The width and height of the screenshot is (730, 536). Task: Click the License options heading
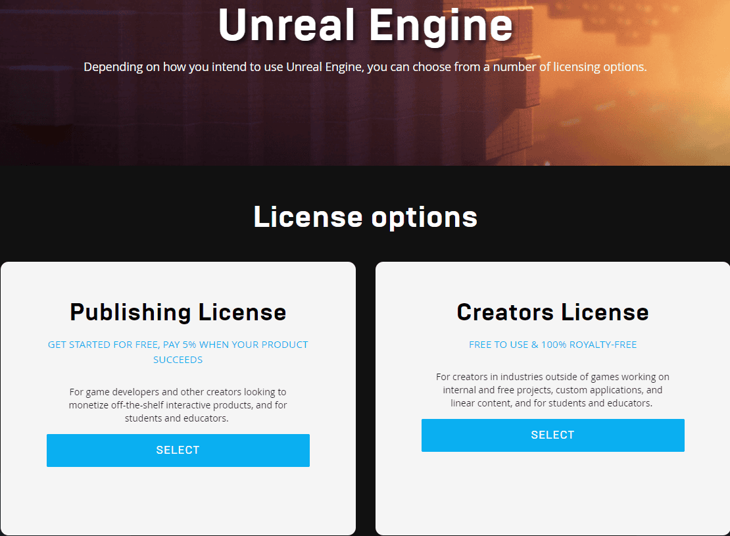coord(365,216)
